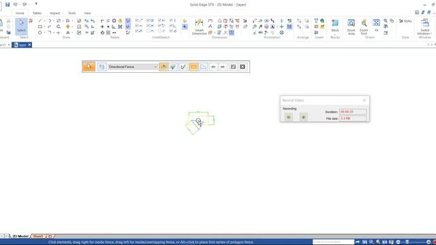Open the Smart Dimension tool

pos(200,27)
